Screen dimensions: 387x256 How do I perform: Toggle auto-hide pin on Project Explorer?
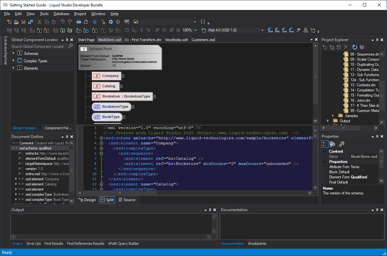(377, 40)
